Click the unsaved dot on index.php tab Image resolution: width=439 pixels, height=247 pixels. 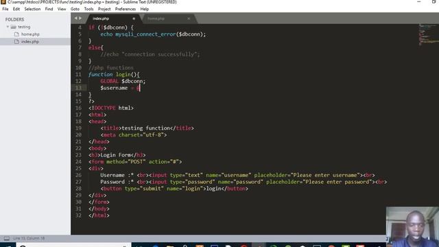click(134, 19)
